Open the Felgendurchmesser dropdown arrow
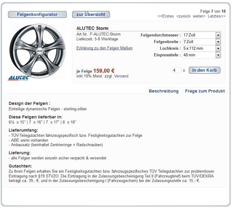The height and width of the screenshot is (210, 235). pos(218,35)
